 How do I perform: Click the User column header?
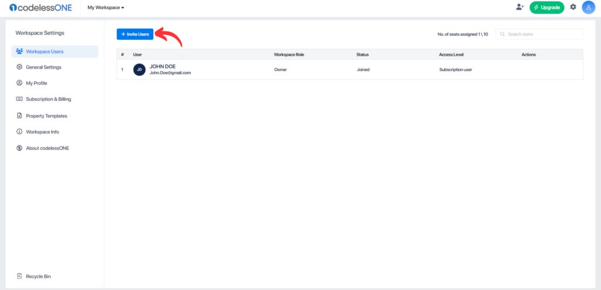point(137,55)
